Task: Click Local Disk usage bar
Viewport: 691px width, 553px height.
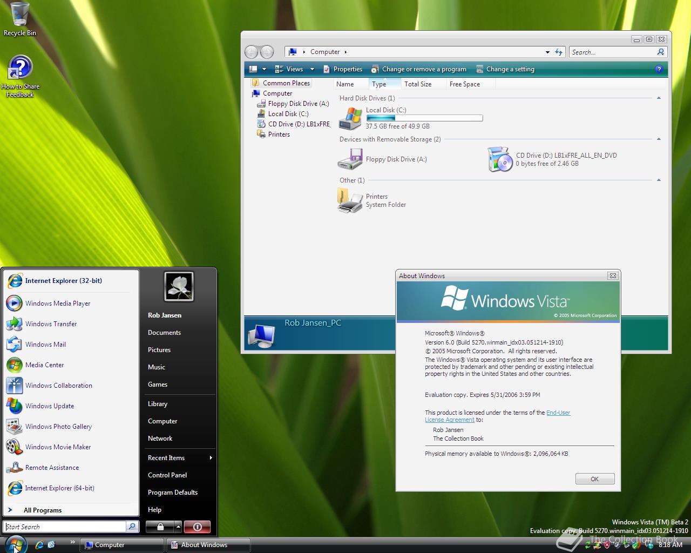Action: [424, 118]
